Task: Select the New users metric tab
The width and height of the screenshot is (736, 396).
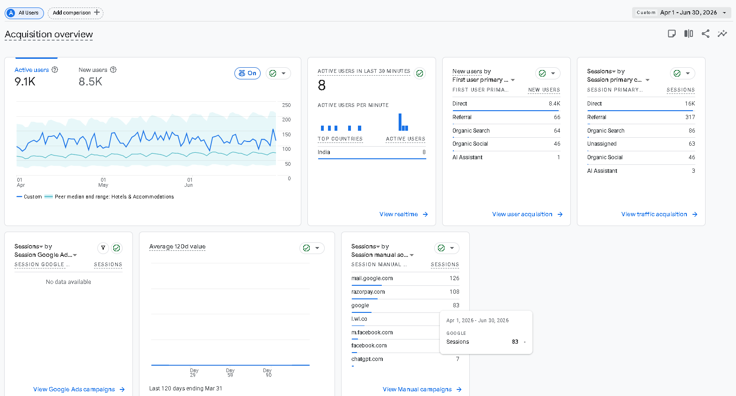Action: (x=97, y=76)
